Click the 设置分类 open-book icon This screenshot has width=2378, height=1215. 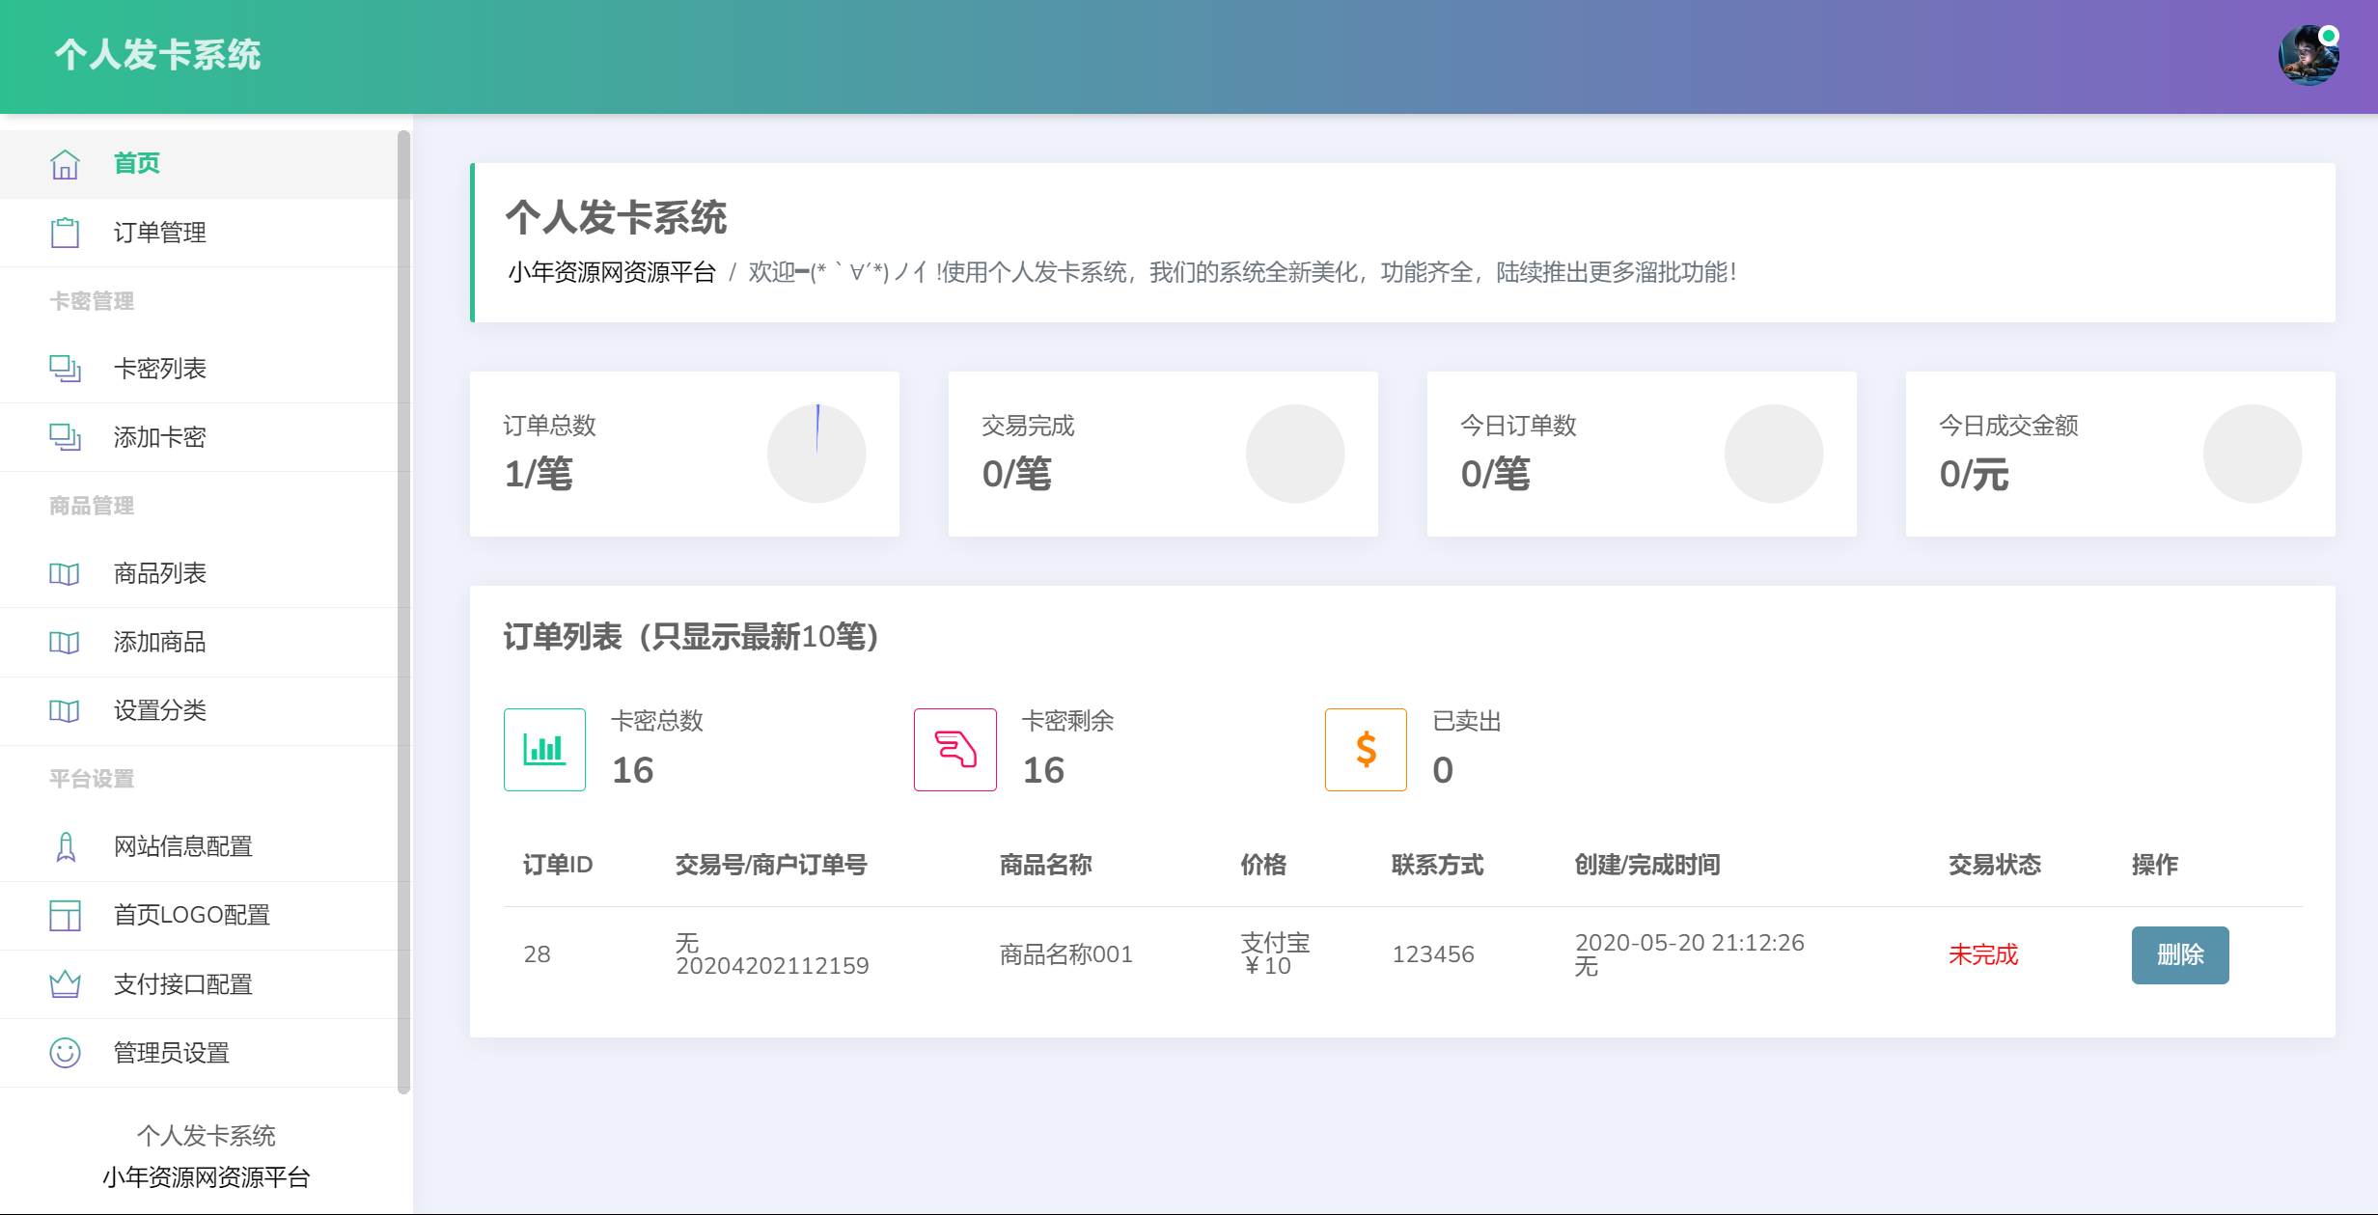coord(64,710)
